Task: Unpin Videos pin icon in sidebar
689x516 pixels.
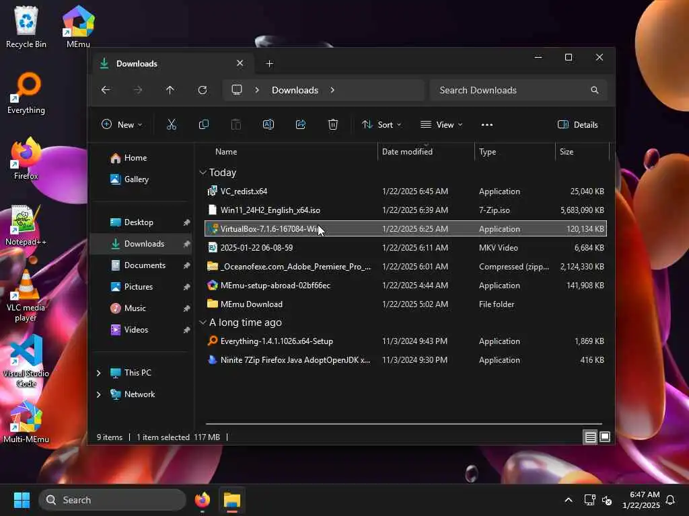Action: pos(186,330)
